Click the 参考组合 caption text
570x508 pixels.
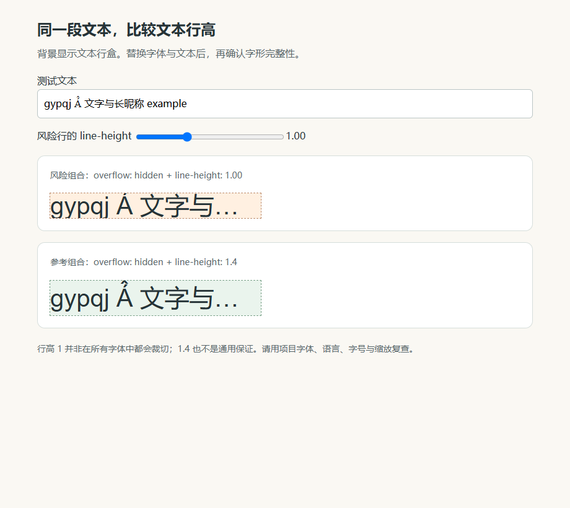point(144,262)
